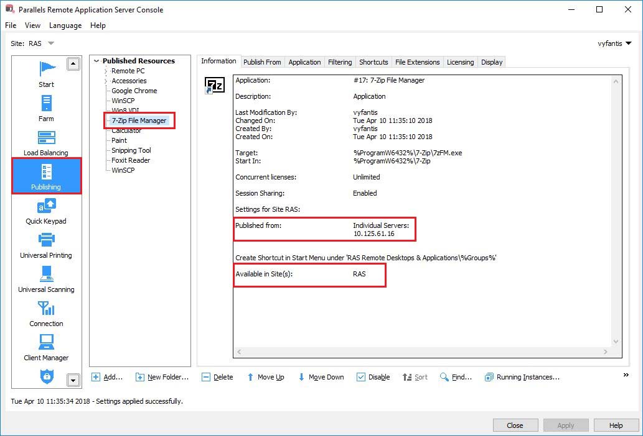The image size is (643, 436).
Task: Click the status bar settings applied message
Action: click(96, 401)
